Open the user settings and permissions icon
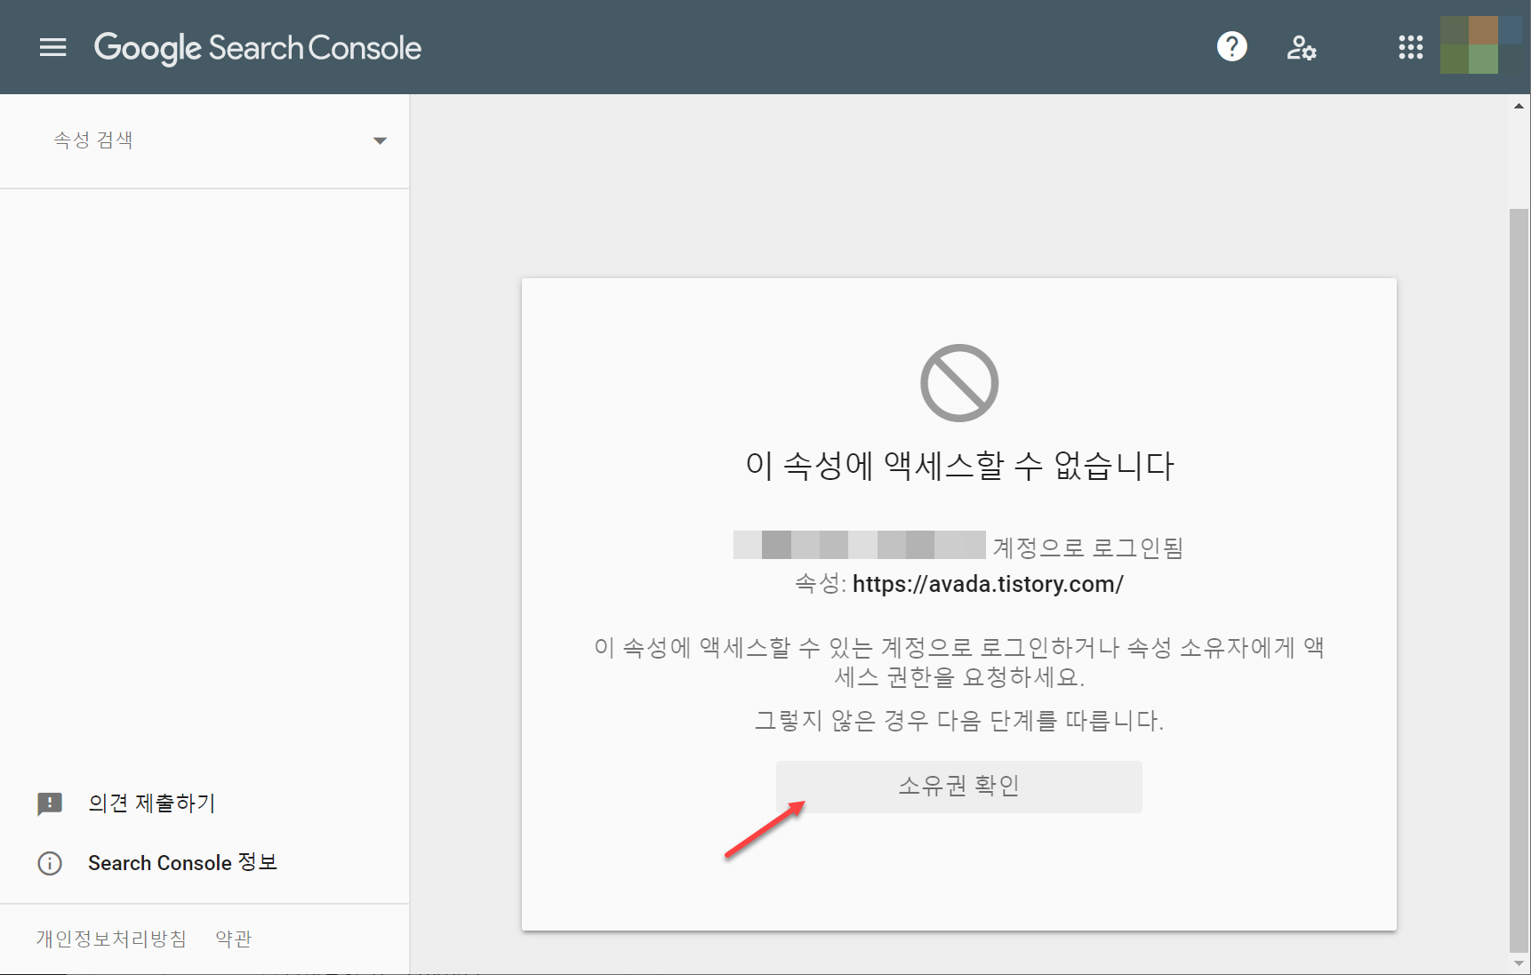1531x975 pixels. coord(1302,47)
